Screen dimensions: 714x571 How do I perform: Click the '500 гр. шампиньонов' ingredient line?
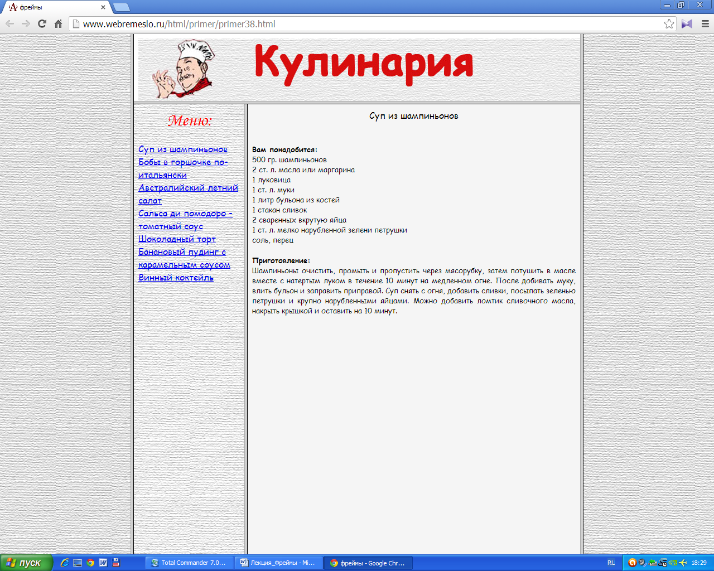290,159
